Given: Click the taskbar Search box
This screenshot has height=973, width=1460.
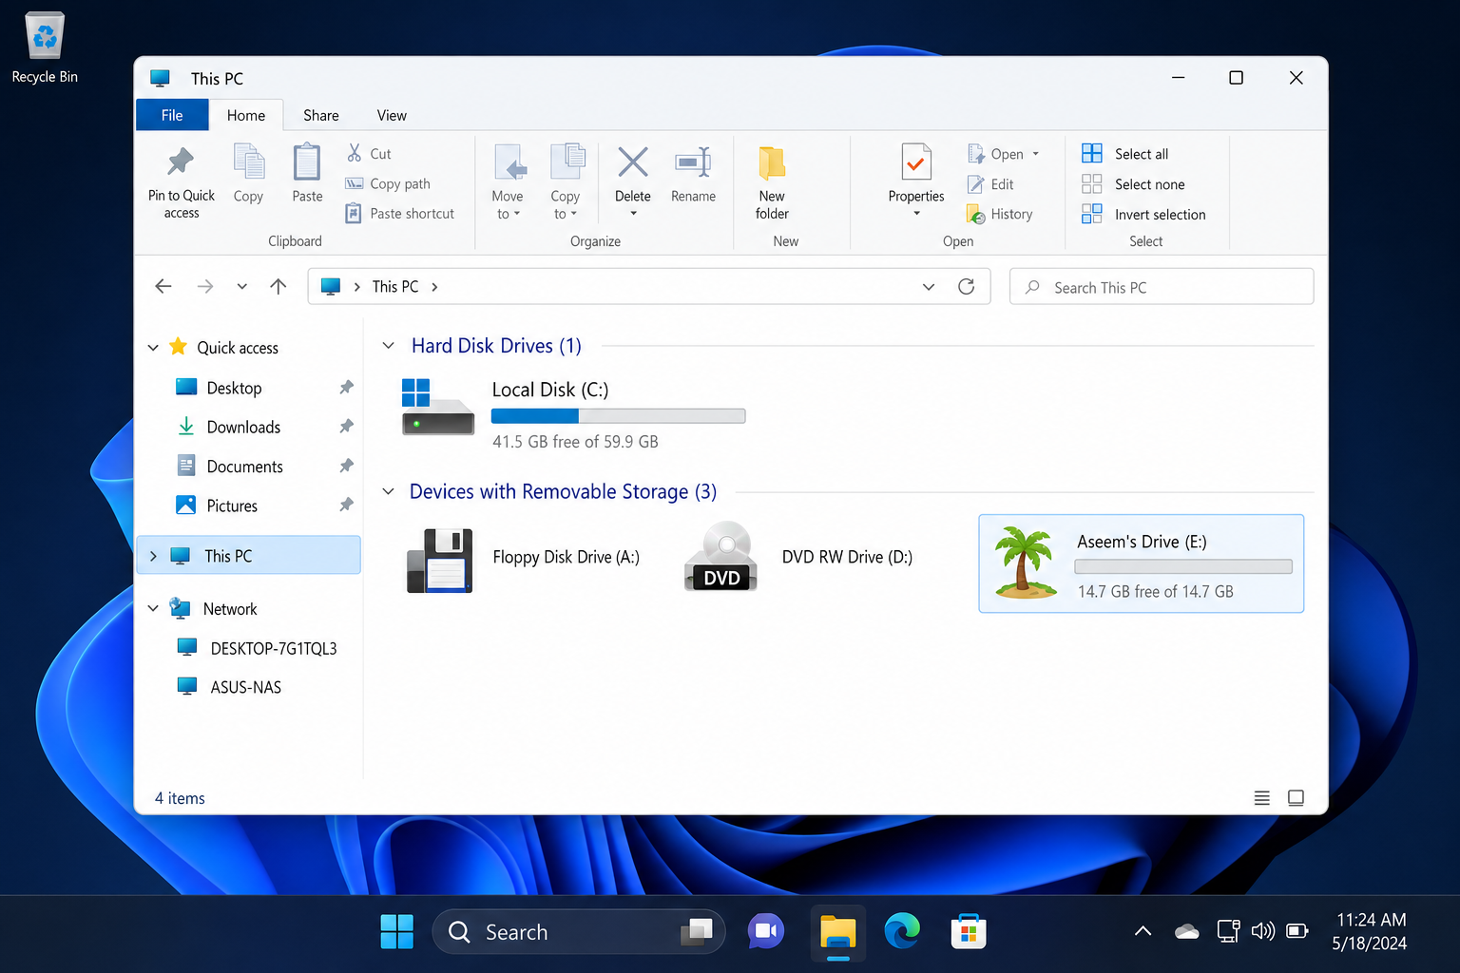Looking at the screenshot, I should tap(579, 931).
